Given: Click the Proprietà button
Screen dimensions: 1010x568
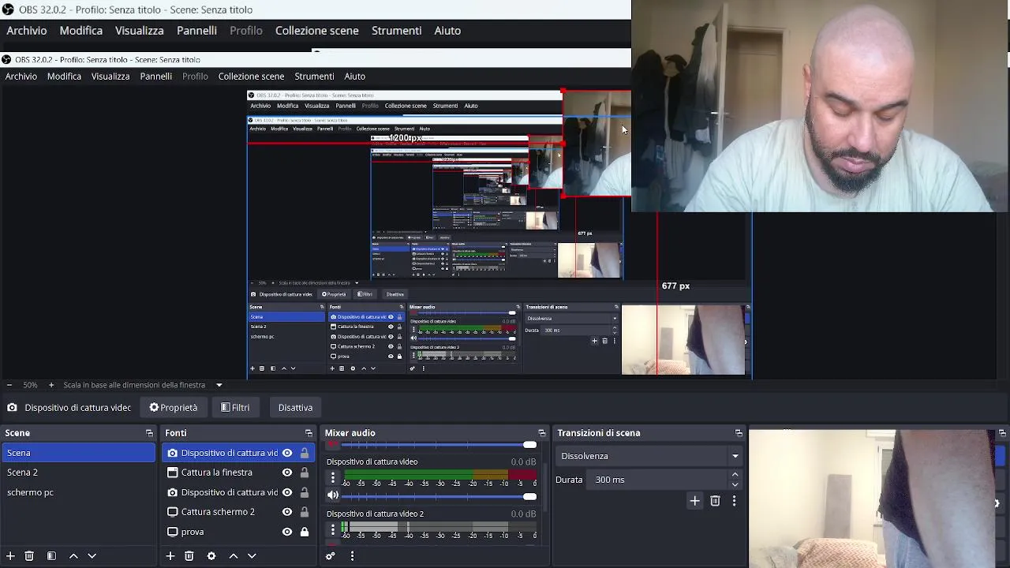Looking at the screenshot, I should pyautogui.click(x=174, y=408).
